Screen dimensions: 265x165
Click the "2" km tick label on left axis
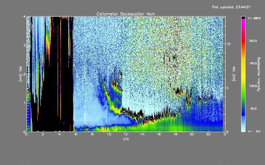[25, 74]
